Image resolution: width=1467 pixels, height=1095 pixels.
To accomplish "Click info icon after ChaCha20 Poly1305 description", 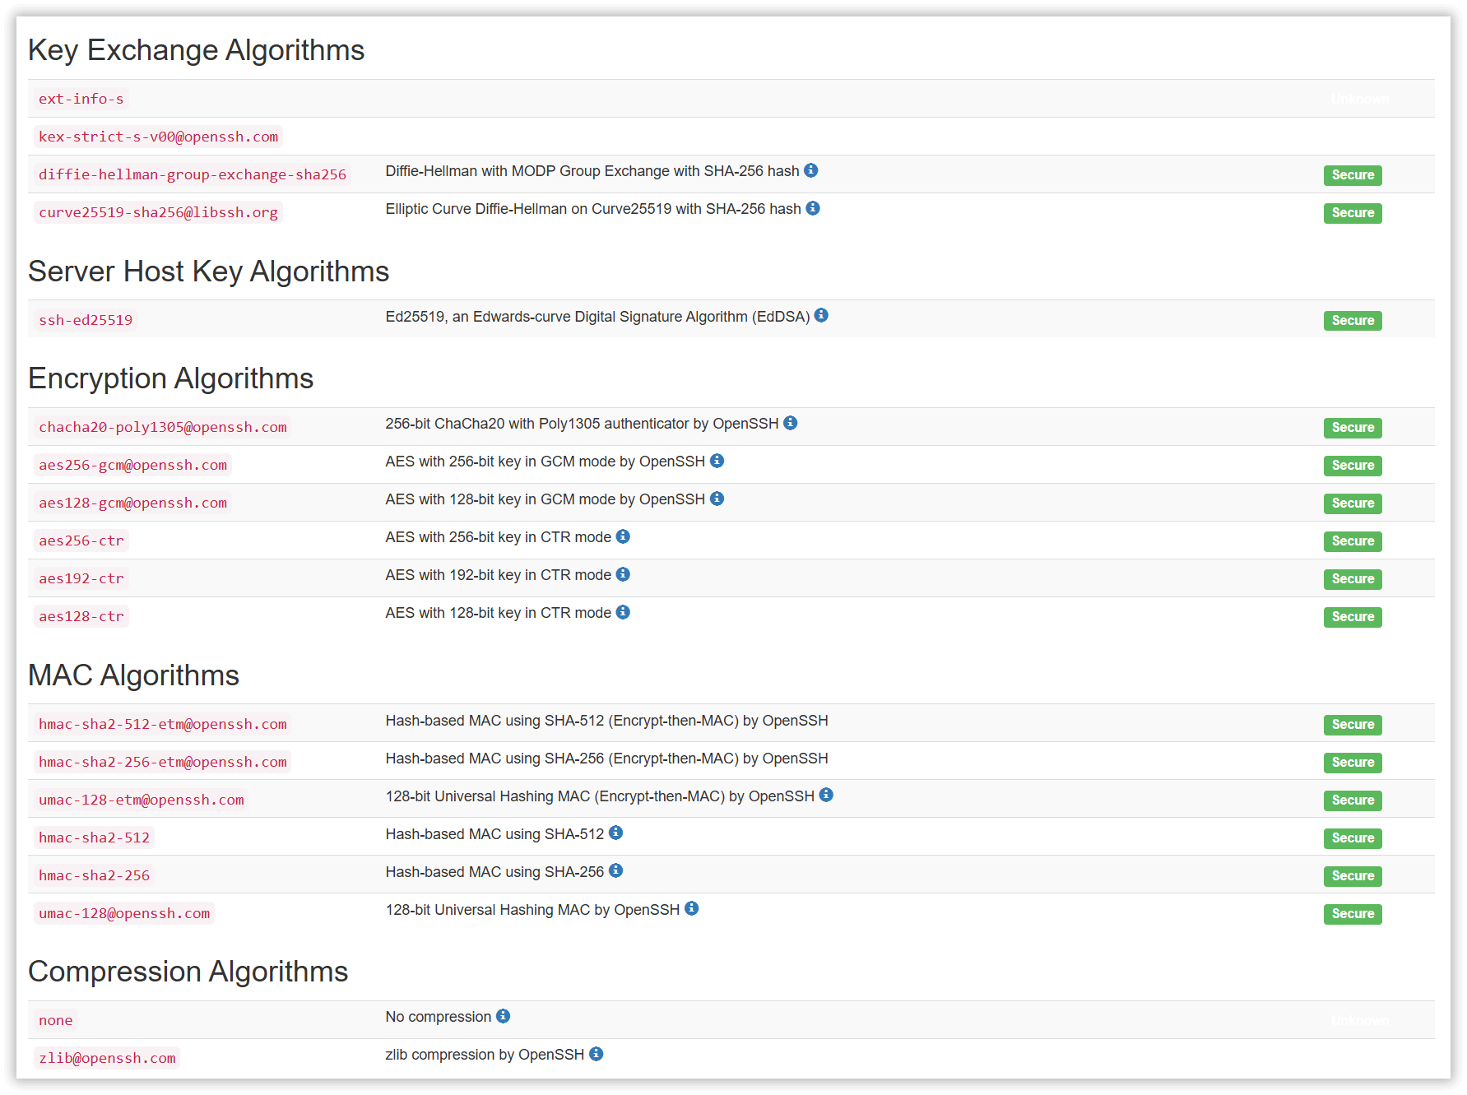I will (790, 423).
